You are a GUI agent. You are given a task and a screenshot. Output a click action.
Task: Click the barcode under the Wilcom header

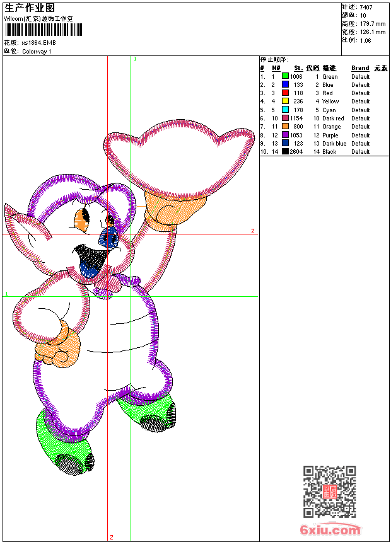(x=44, y=30)
